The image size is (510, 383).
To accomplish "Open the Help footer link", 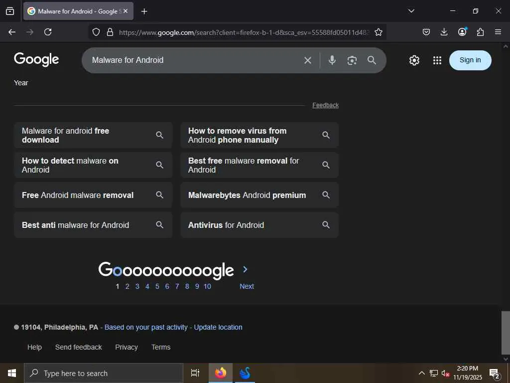I will click(x=34, y=347).
